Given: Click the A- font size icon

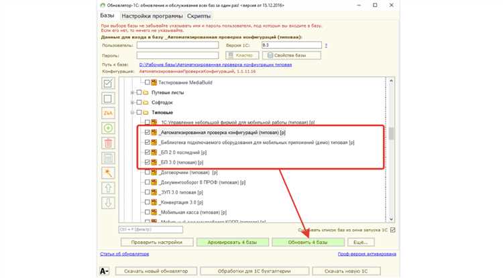Looking at the screenshot, I should click(x=104, y=271).
